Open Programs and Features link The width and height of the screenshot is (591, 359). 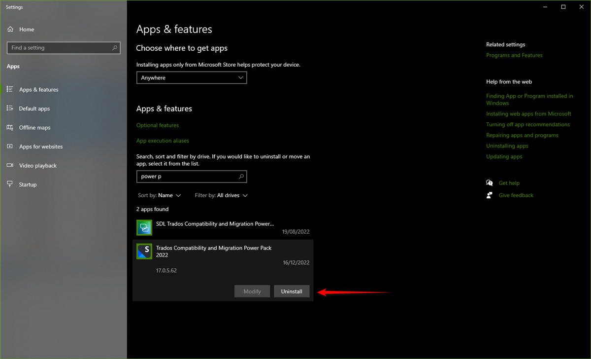tap(514, 55)
